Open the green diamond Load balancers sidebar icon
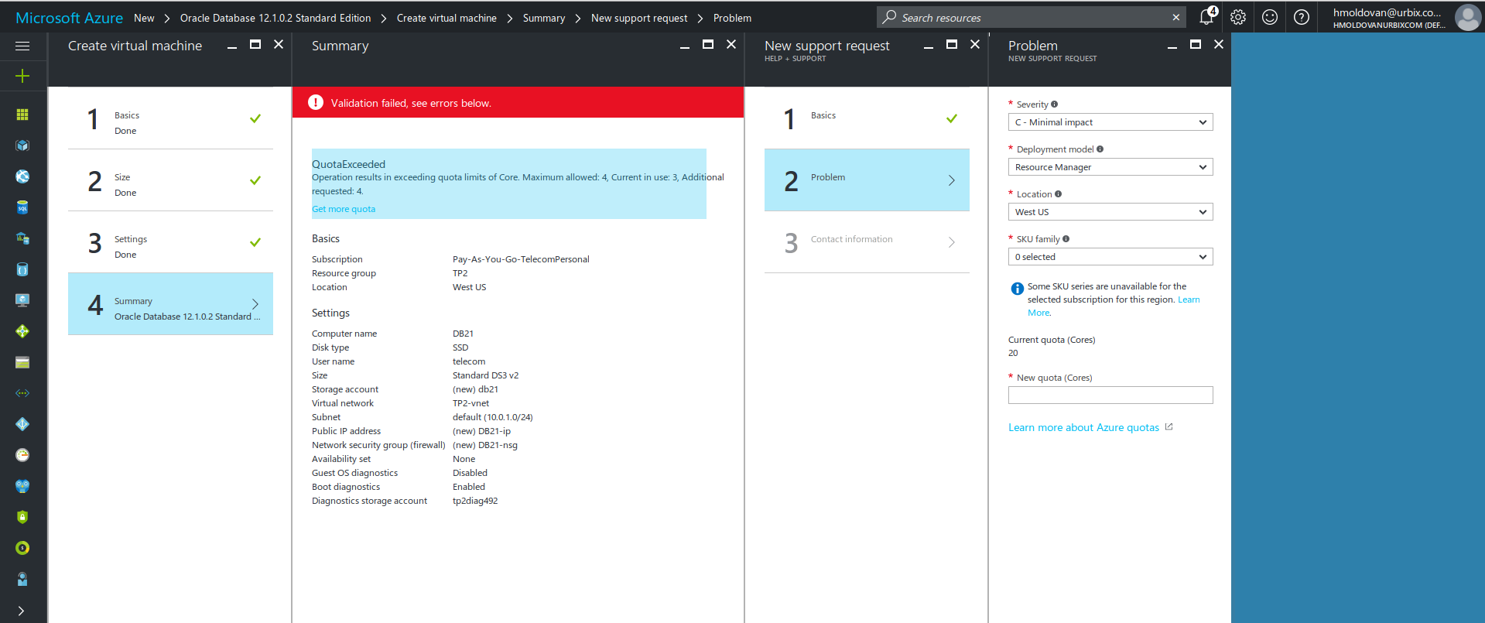Screen dimensions: 1485x623 pyautogui.click(x=22, y=331)
